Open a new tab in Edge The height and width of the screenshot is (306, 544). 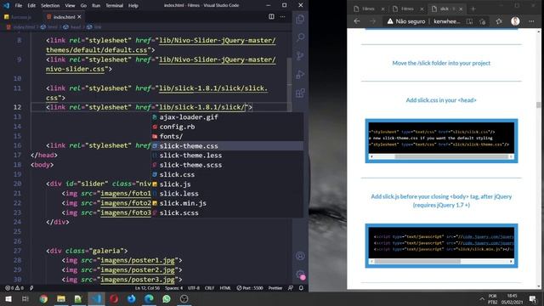pyautogui.click(x=473, y=8)
